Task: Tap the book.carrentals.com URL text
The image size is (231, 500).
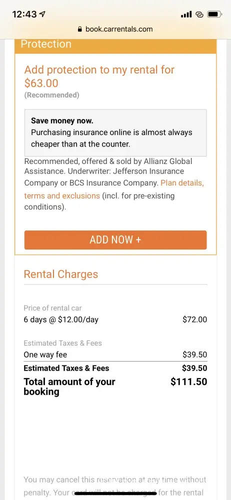Action: (x=119, y=29)
